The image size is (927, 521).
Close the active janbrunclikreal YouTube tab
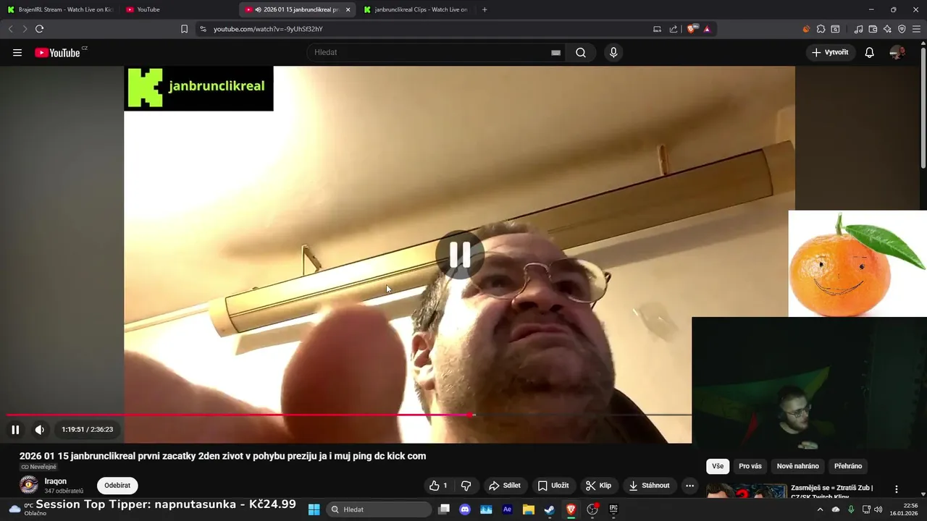(x=348, y=9)
